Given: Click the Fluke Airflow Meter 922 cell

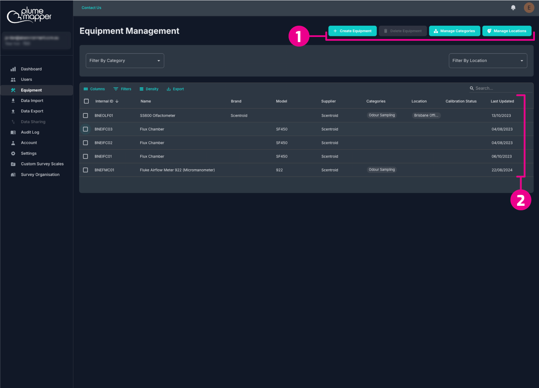Looking at the screenshot, I should click(177, 170).
